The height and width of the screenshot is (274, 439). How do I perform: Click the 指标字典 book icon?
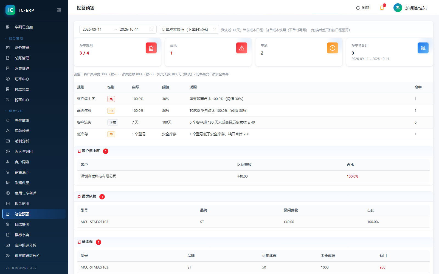[8, 235]
